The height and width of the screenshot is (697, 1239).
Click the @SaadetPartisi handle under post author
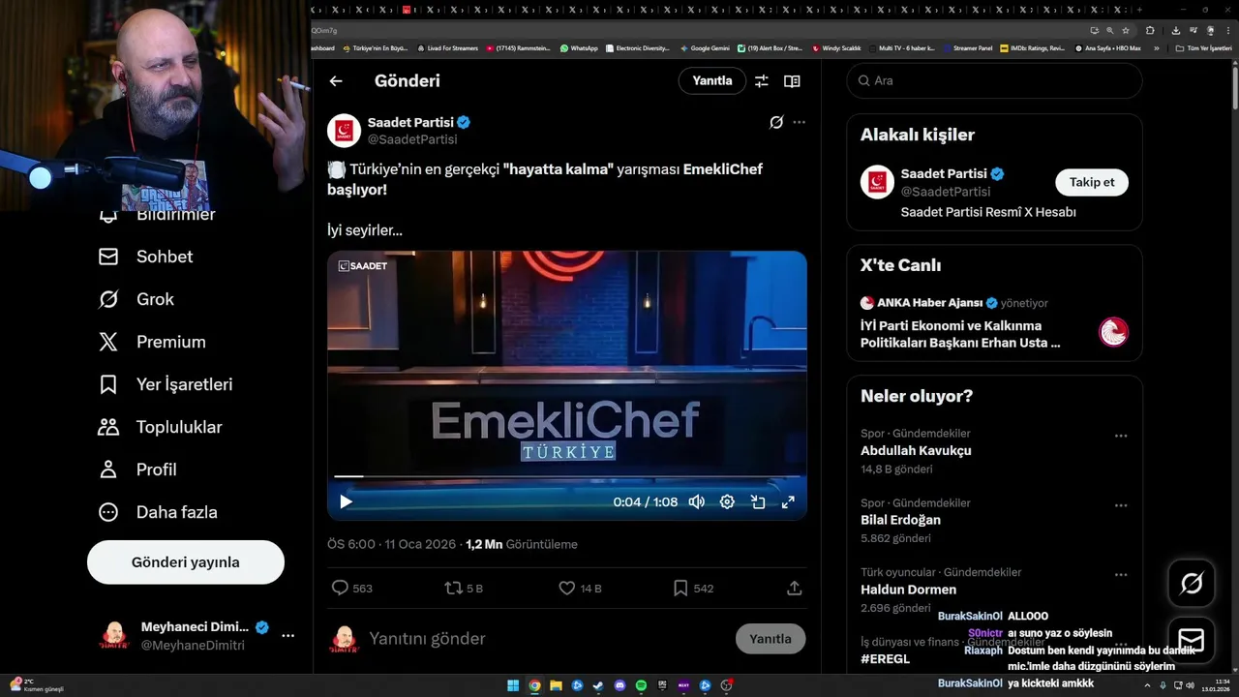coord(412,139)
